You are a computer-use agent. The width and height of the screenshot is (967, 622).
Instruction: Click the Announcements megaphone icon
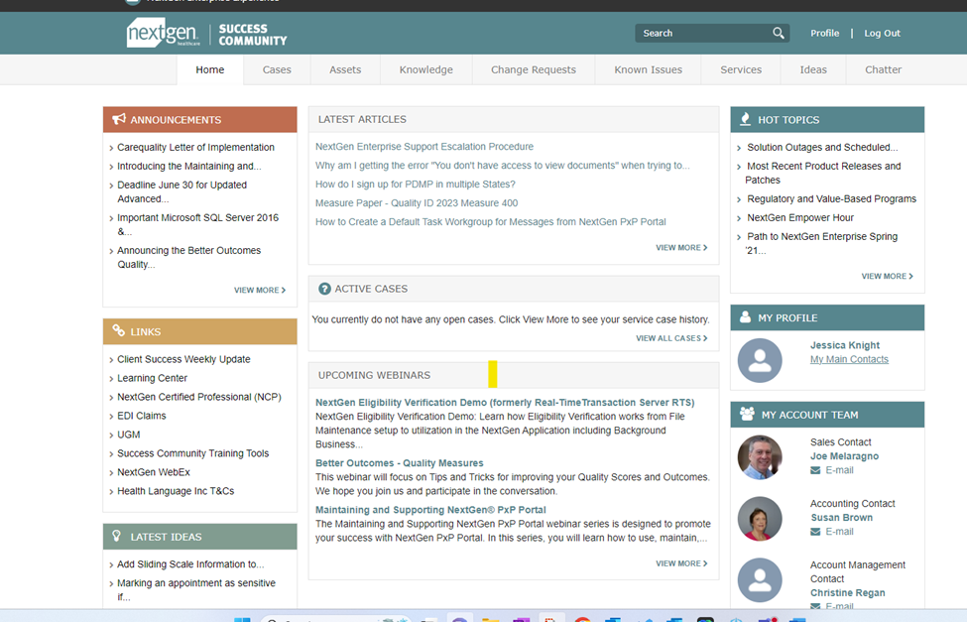tap(119, 119)
